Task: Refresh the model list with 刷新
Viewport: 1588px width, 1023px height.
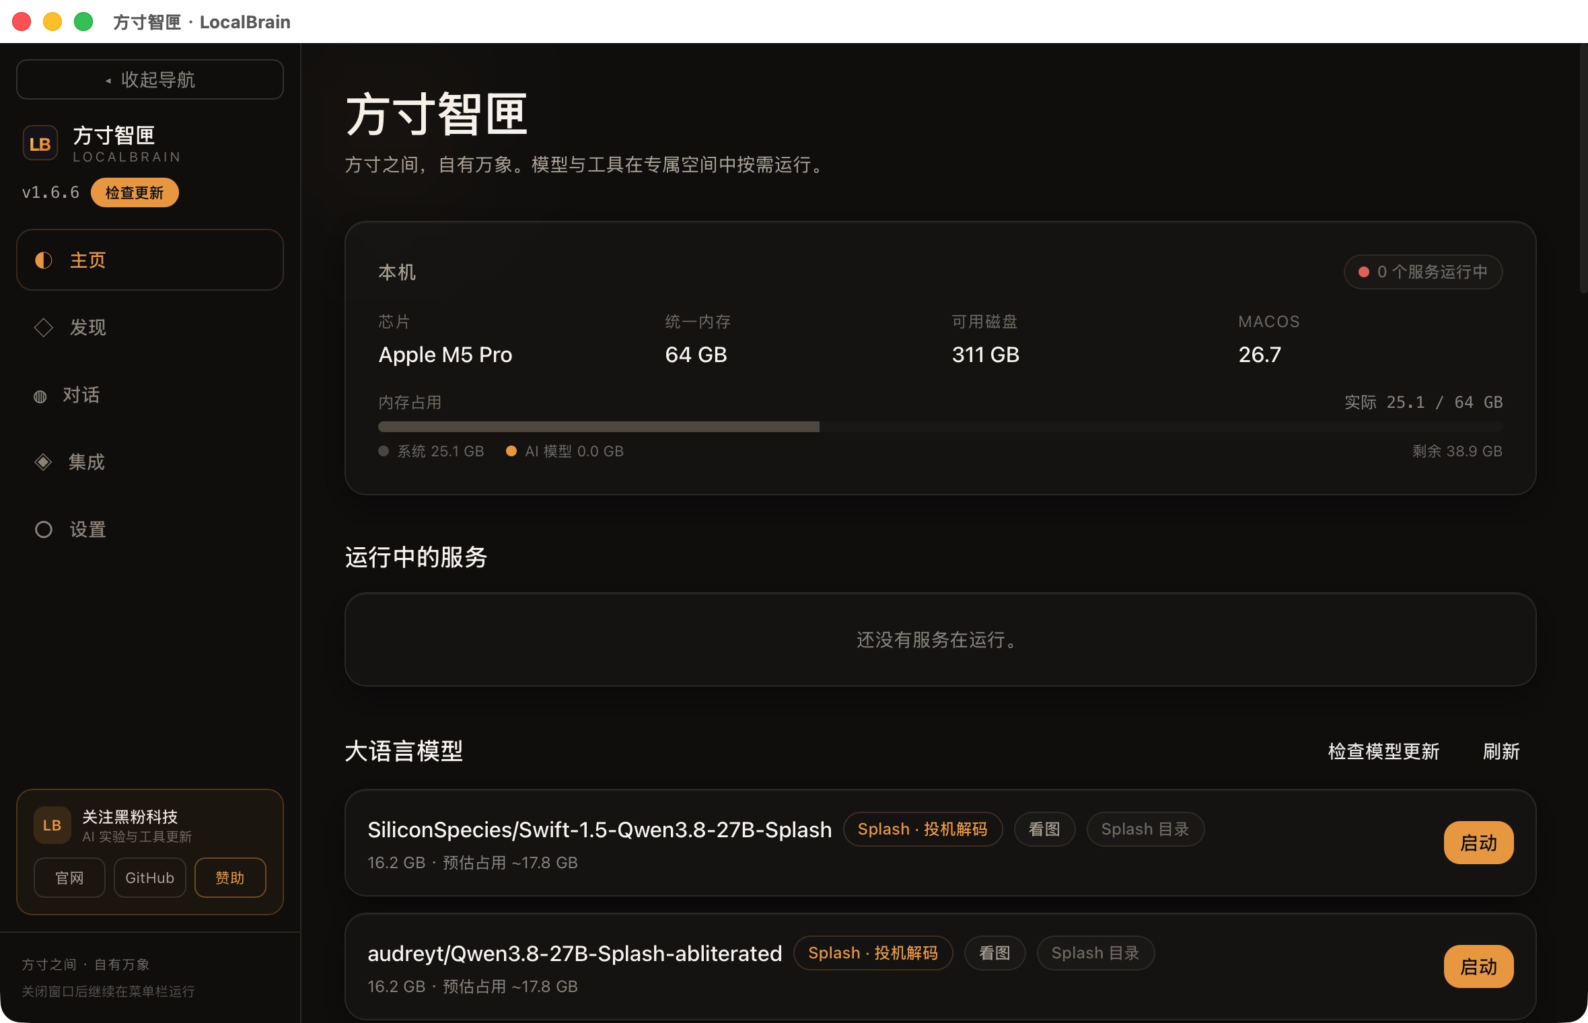Action: tap(1501, 751)
